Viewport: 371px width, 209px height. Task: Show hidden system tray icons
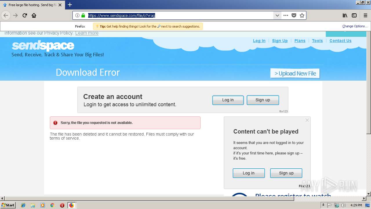point(323,205)
